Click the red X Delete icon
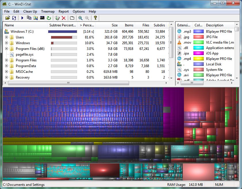Screen dimensions: 242x189 64,18
